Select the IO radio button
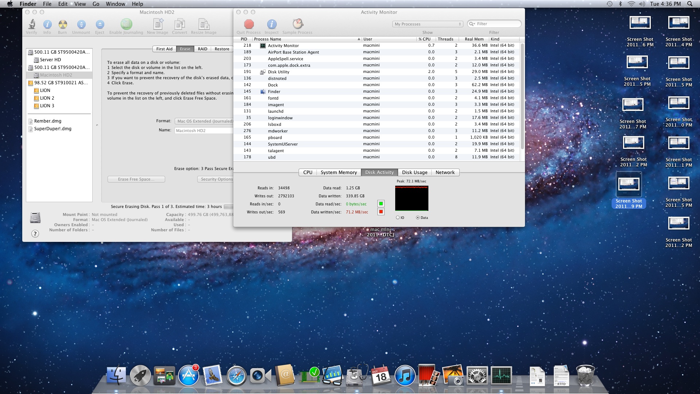This screenshot has width=700, height=394. (398, 218)
